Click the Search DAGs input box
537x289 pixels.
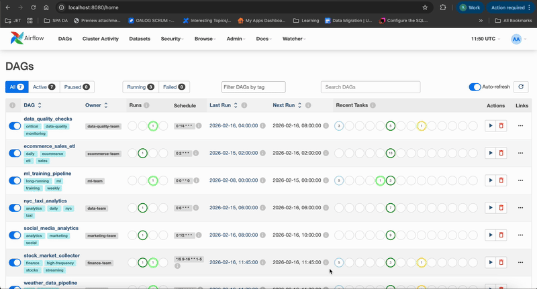click(x=371, y=87)
